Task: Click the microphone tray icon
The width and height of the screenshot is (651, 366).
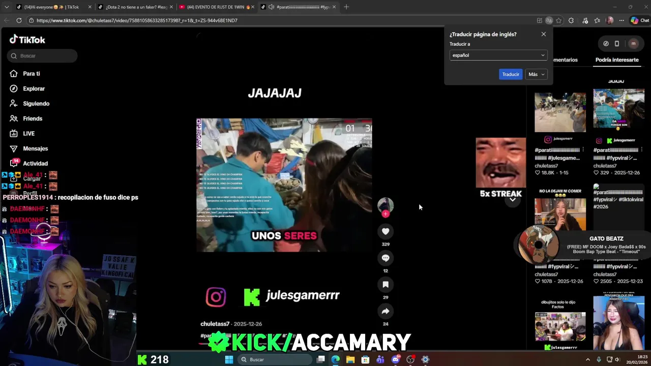Action: (599, 359)
